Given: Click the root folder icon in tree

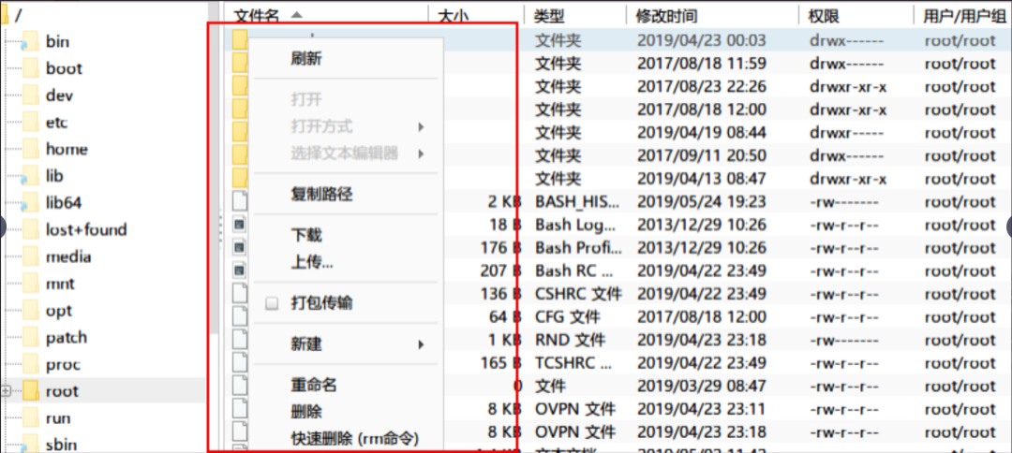Looking at the screenshot, I should tap(30, 391).
